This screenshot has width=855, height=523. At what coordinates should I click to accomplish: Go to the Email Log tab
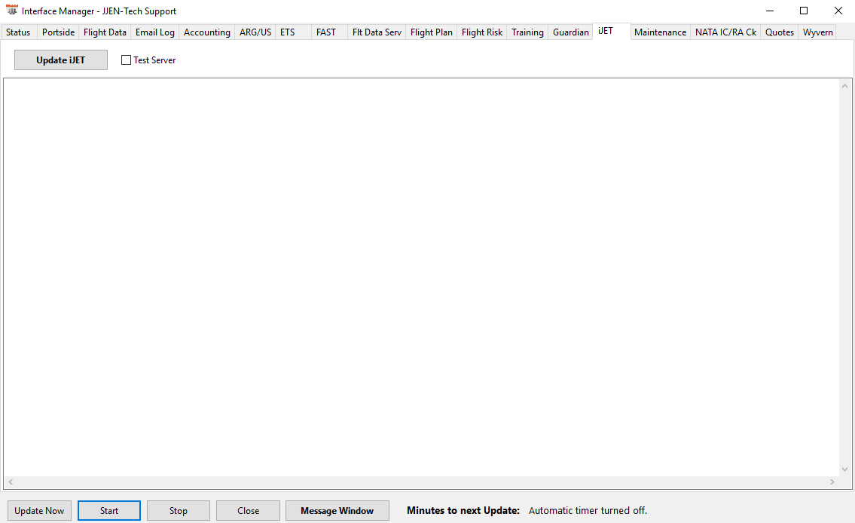[x=155, y=32]
